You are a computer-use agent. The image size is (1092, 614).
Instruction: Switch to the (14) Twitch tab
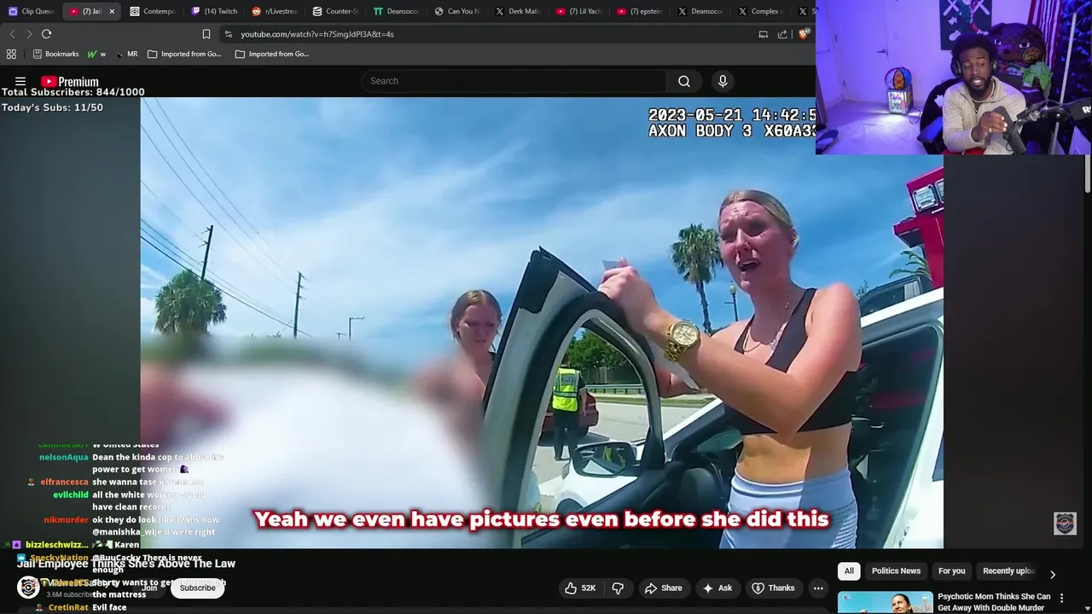214,11
